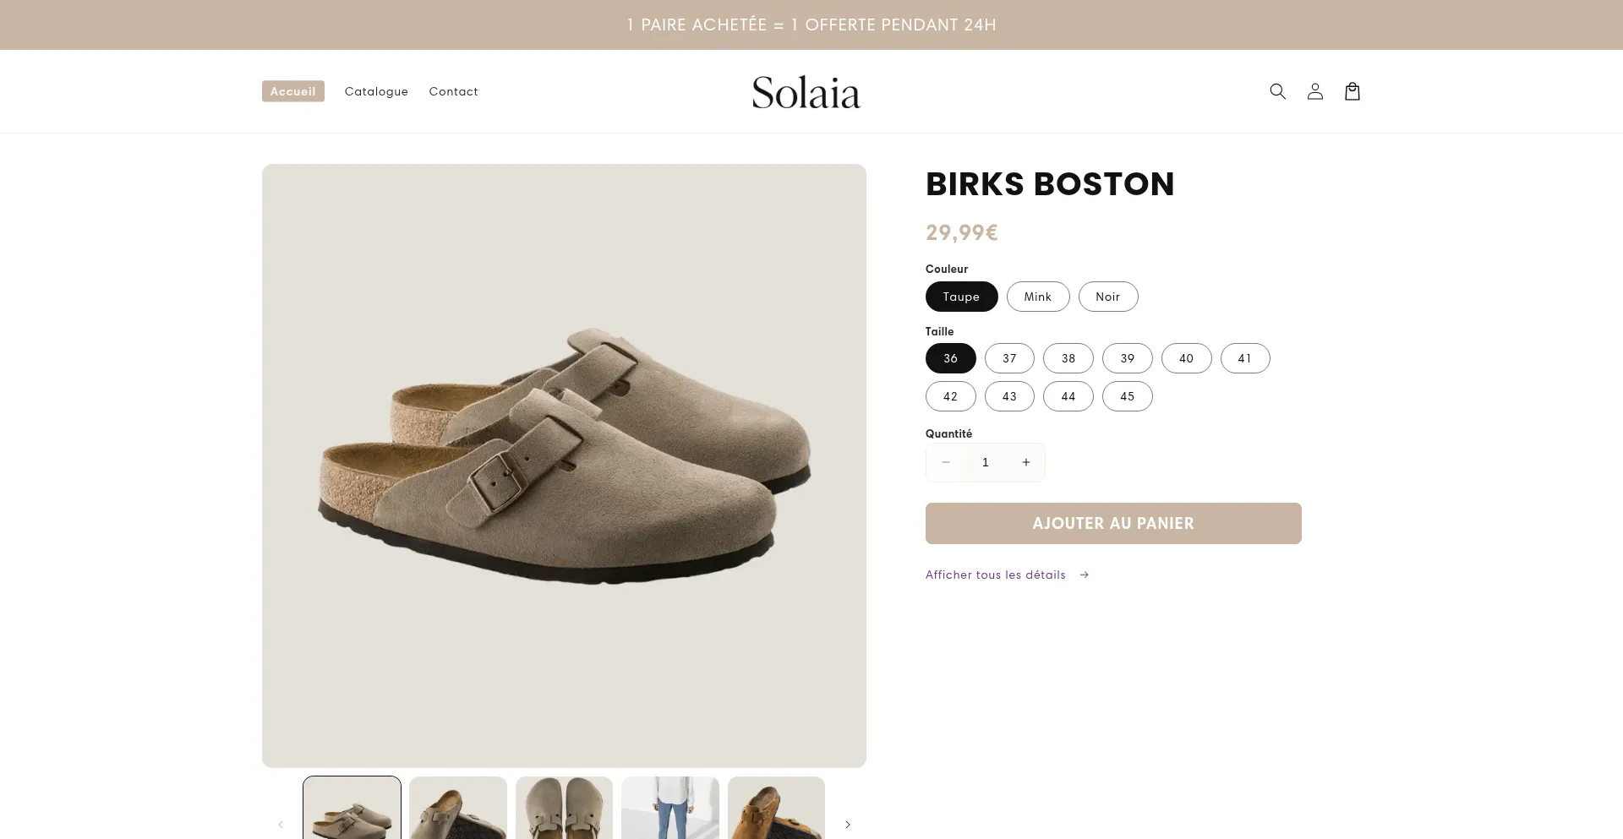Click the quantity input field
This screenshot has height=839, width=1623.
(x=986, y=462)
